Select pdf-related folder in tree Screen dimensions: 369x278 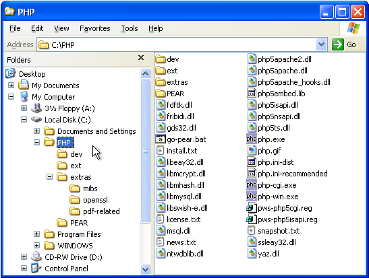pyautogui.click(x=101, y=211)
